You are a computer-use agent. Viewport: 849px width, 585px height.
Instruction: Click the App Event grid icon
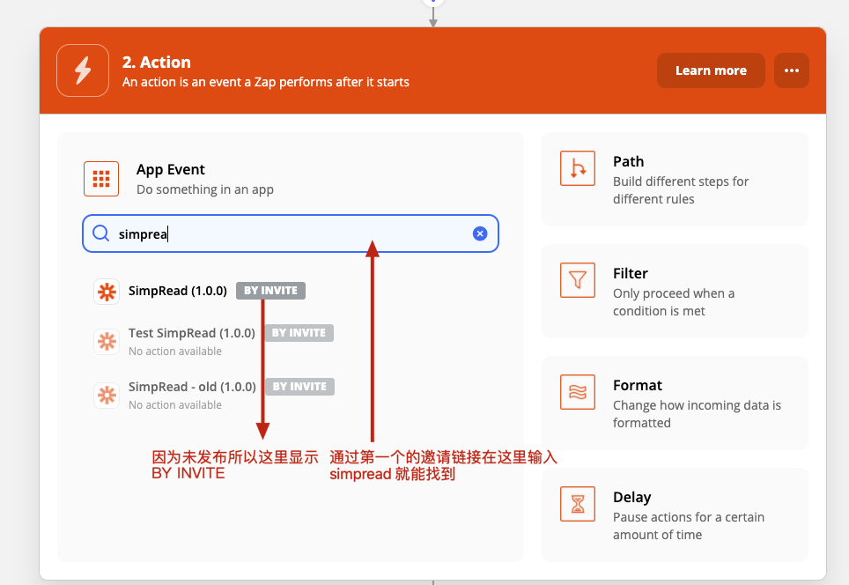click(101, 179)
